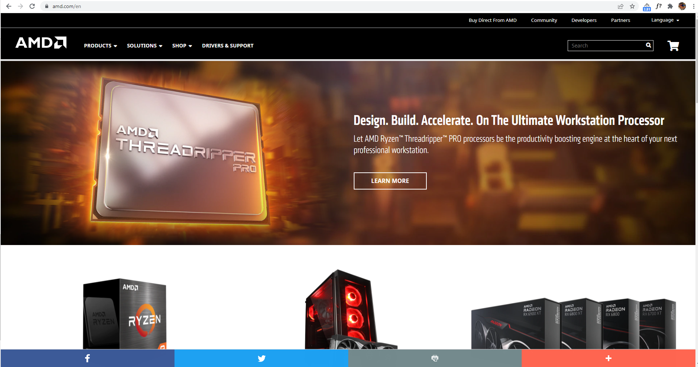Click the AMD logo
Image resolution: width=698 pixels, height=367 pixels.
(41, 43)
